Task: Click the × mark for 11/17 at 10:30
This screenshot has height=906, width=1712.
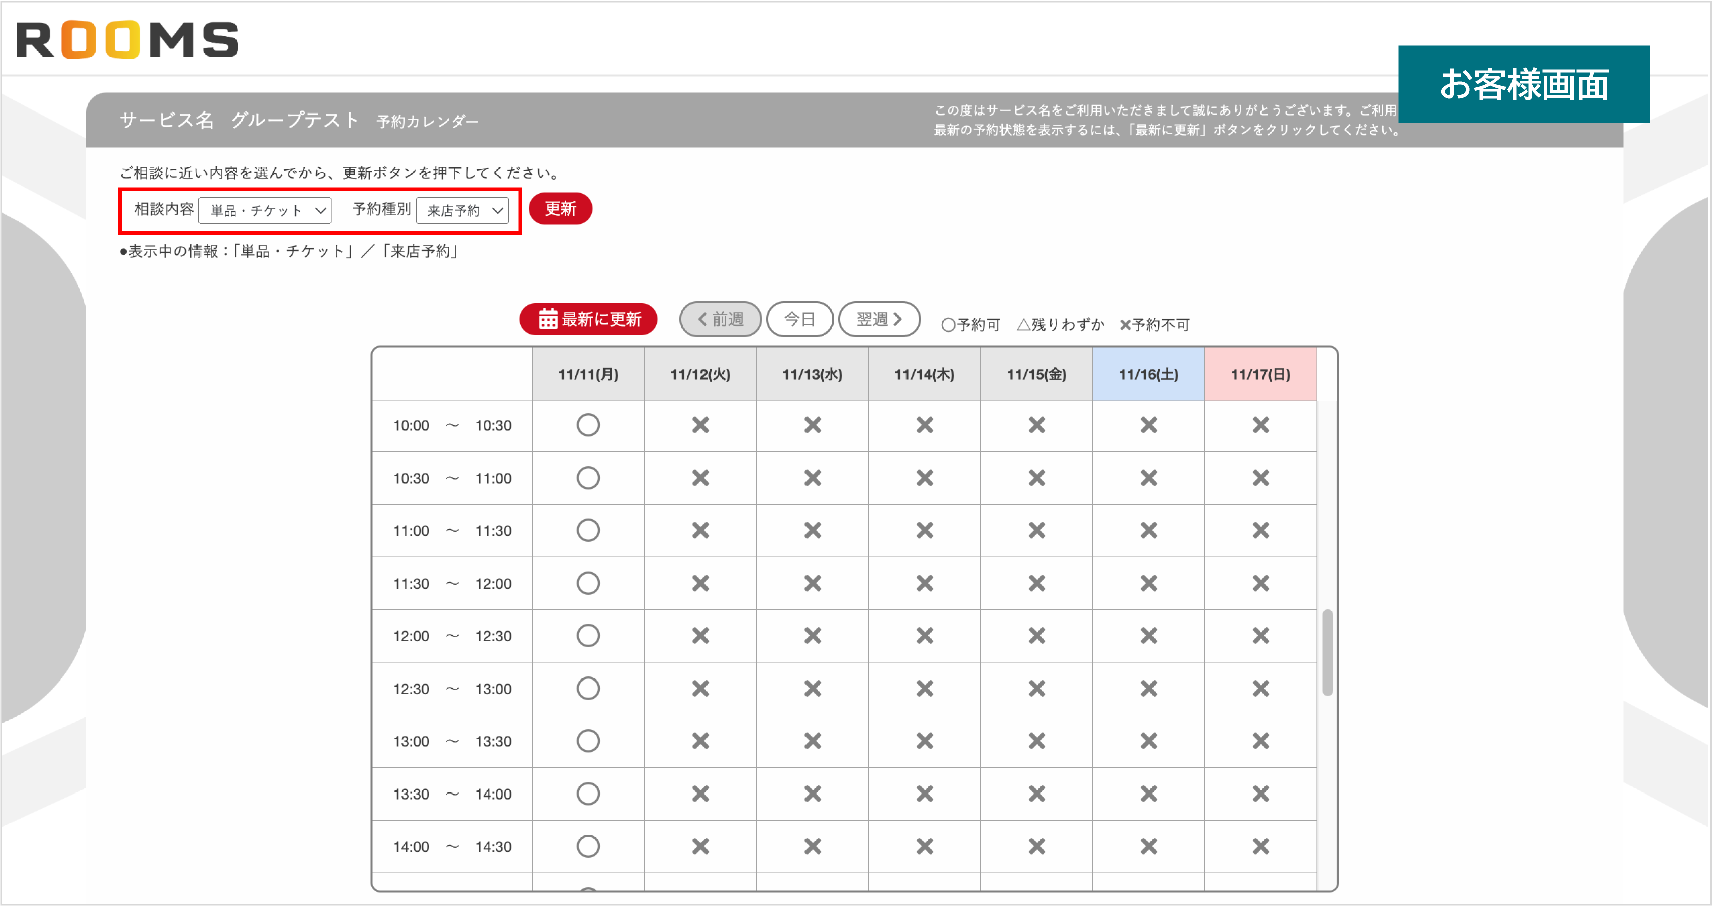Action: pyautogui.click(x=1260, y=478)
